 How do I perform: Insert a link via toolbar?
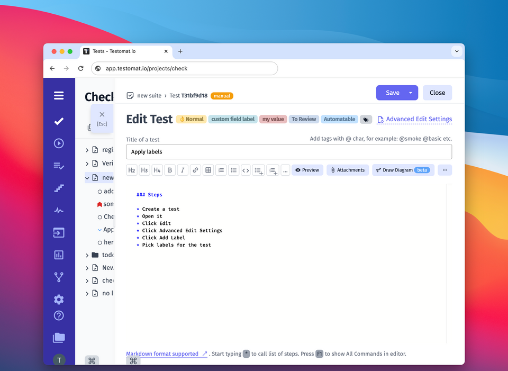click(x=195, y=170)
